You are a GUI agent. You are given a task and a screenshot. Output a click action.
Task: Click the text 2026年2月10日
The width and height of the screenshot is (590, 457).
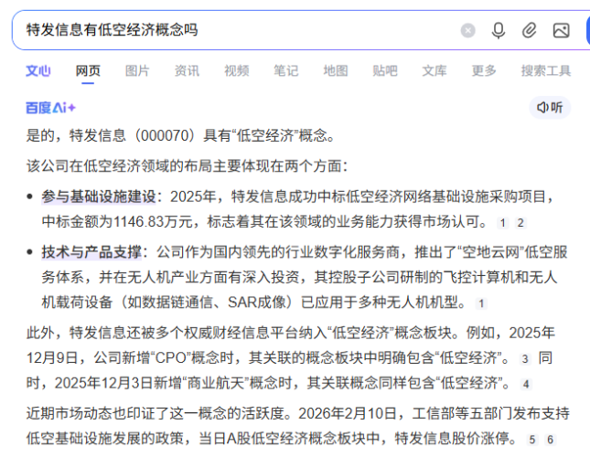point(348,413)
